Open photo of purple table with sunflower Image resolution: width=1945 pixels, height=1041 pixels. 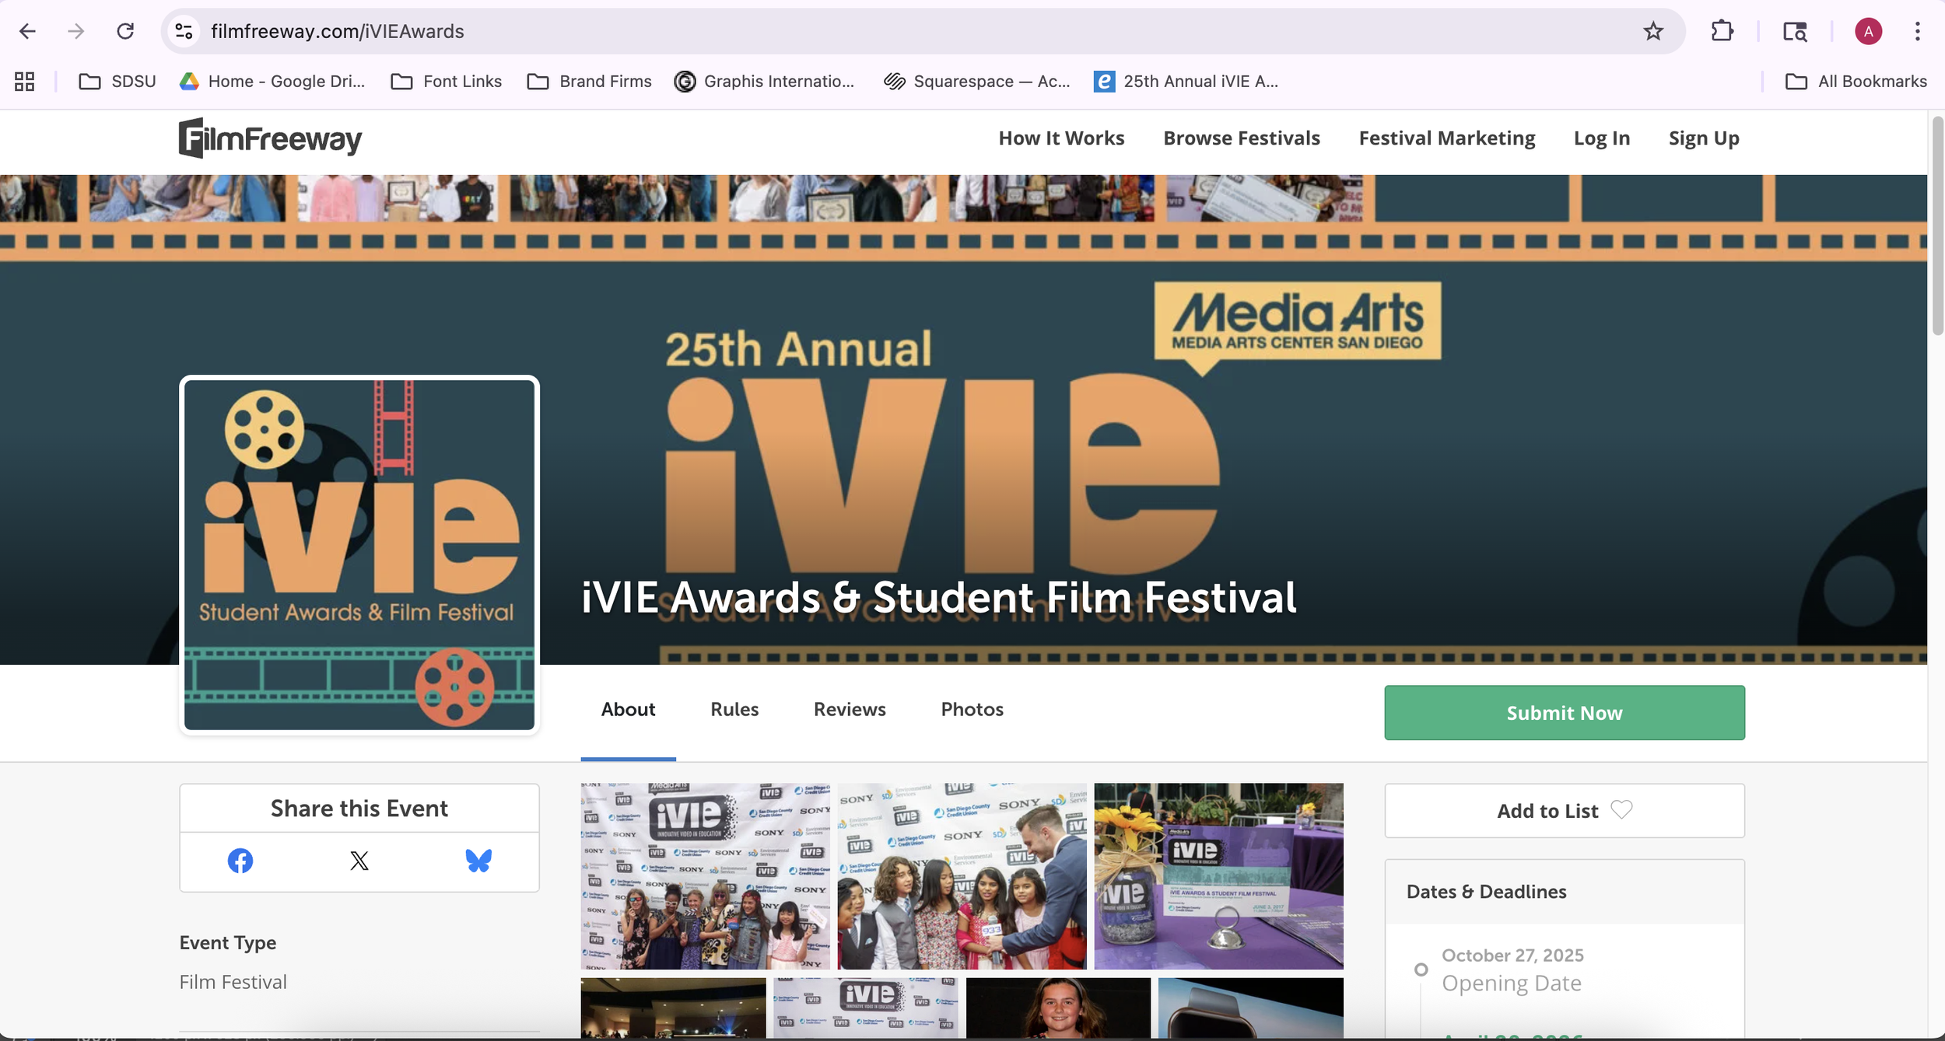tap(1219, 877)
